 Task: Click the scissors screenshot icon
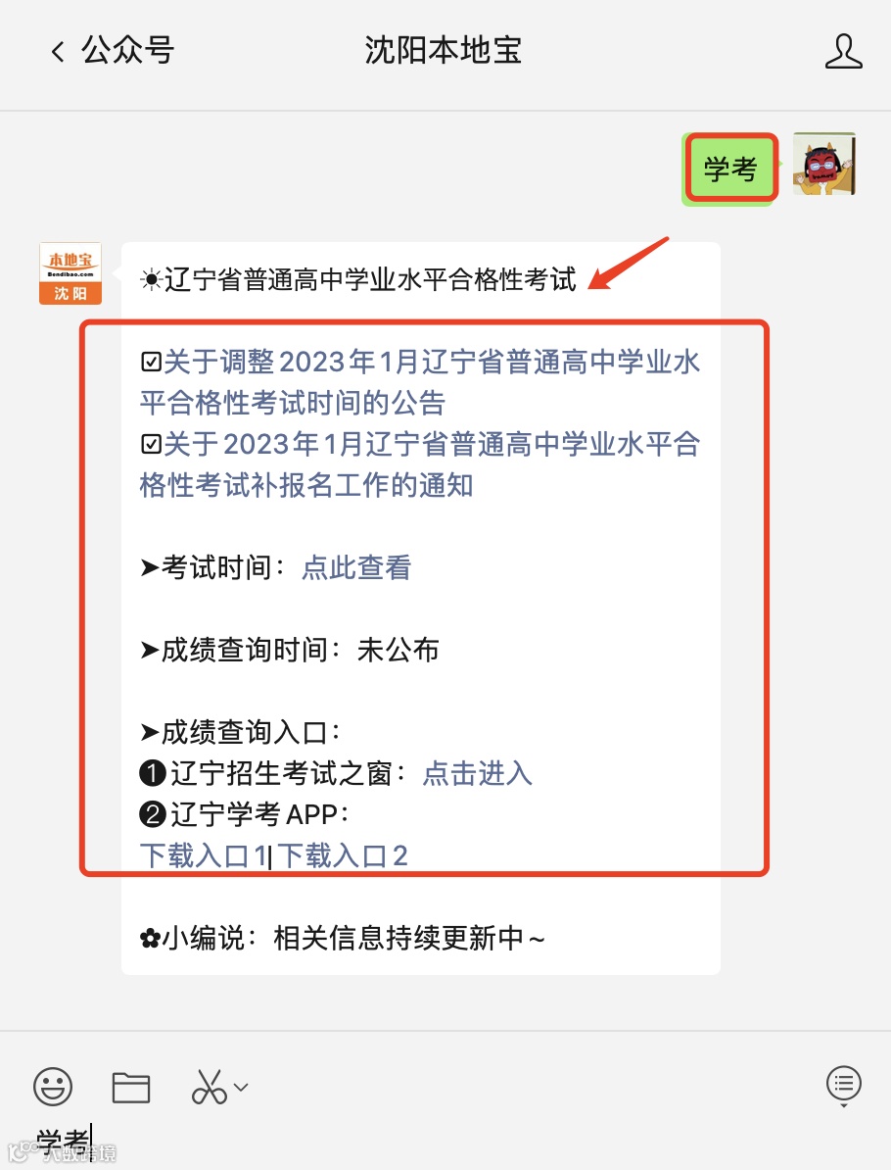click(209, 1087)
